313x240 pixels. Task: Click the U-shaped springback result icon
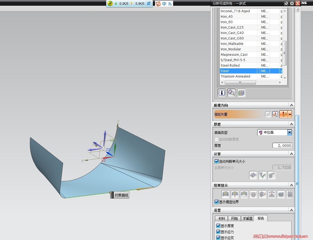tap(253, 194)
